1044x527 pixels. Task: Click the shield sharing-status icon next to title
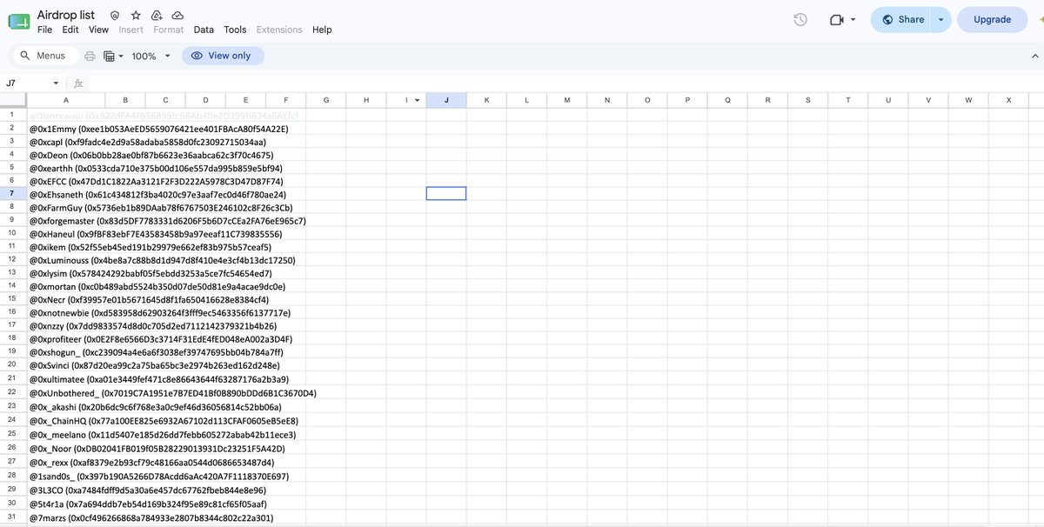(115, 16)
